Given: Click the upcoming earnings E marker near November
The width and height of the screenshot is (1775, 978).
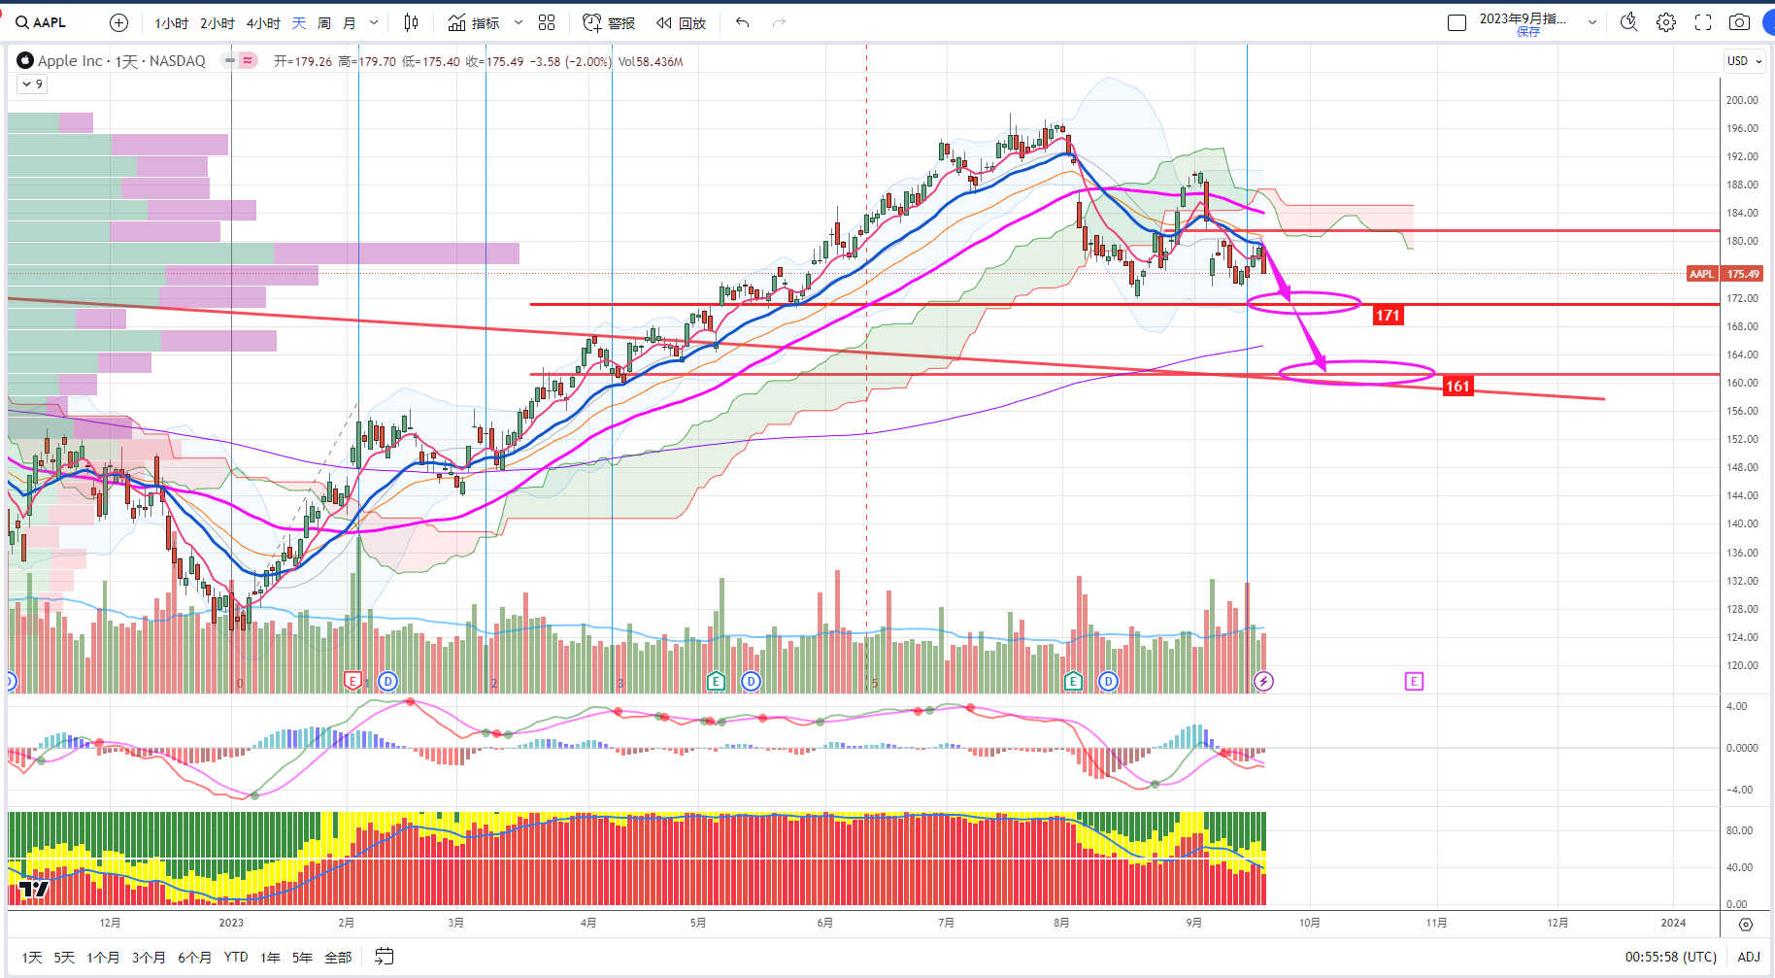Looking at the screenshot, I should [x=1414, y=681].
